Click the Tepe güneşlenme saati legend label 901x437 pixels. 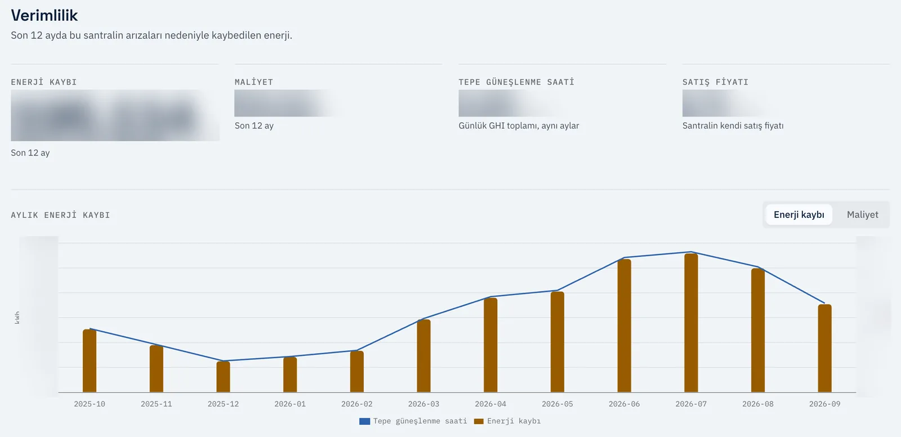tap(420, 421)
